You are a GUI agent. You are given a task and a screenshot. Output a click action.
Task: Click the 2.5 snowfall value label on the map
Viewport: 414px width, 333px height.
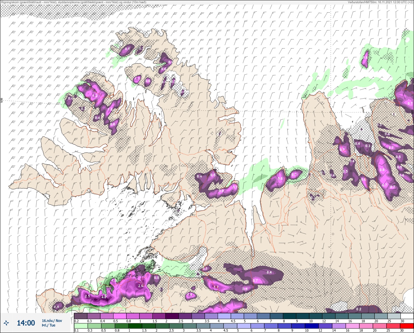pyautogui.click(x=87, y=296)
